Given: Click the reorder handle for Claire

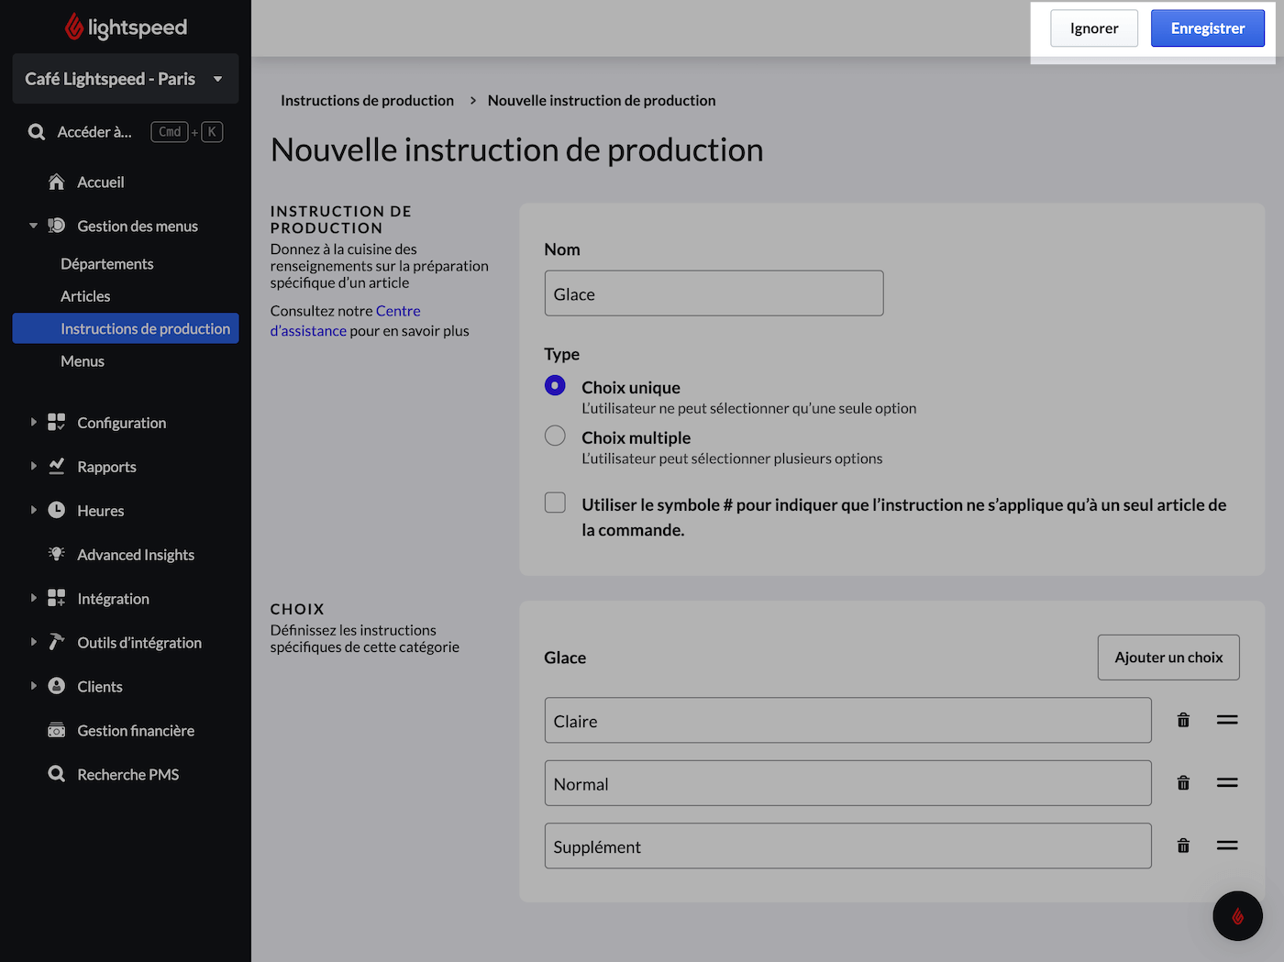Looking at the screenshot, I should tap(1227, 720).
